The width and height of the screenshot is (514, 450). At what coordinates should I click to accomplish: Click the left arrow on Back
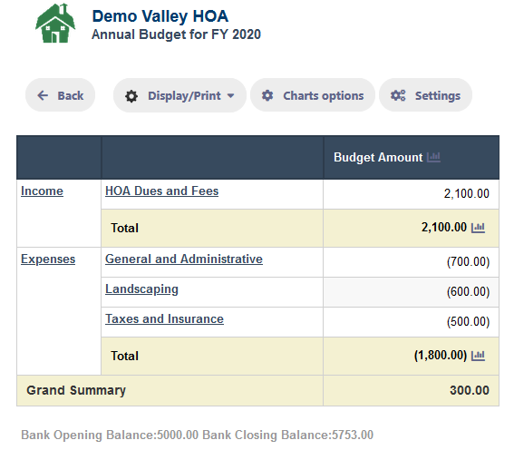tap(43, 95)
